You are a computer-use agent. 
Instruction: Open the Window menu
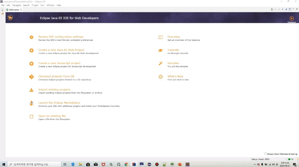tap(51, 5)
